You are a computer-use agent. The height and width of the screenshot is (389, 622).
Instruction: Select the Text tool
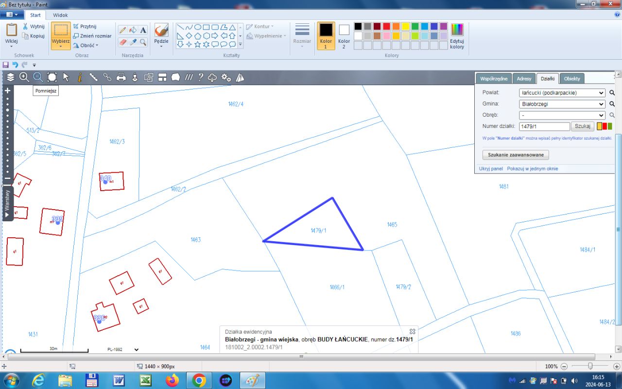143,30
